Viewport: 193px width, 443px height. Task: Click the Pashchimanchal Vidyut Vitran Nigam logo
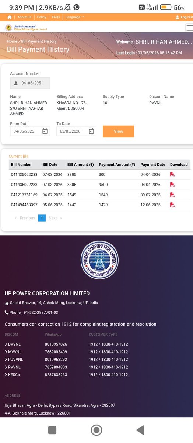point(26,28)
